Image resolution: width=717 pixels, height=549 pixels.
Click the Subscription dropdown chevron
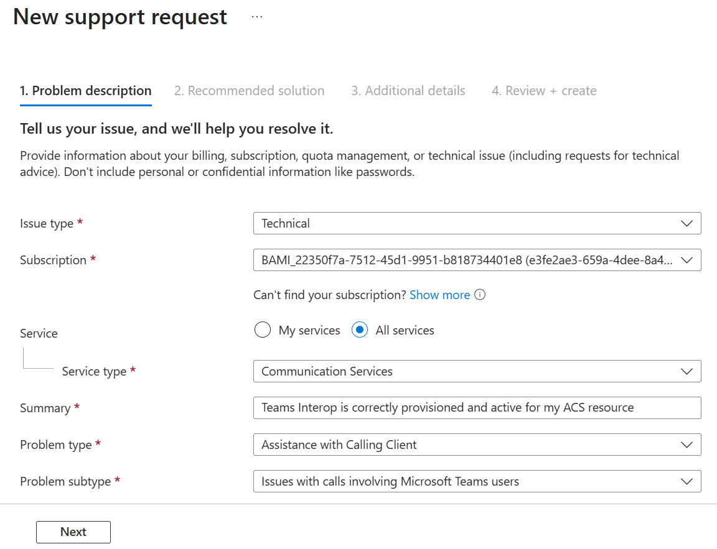click(x=687, y=259)
